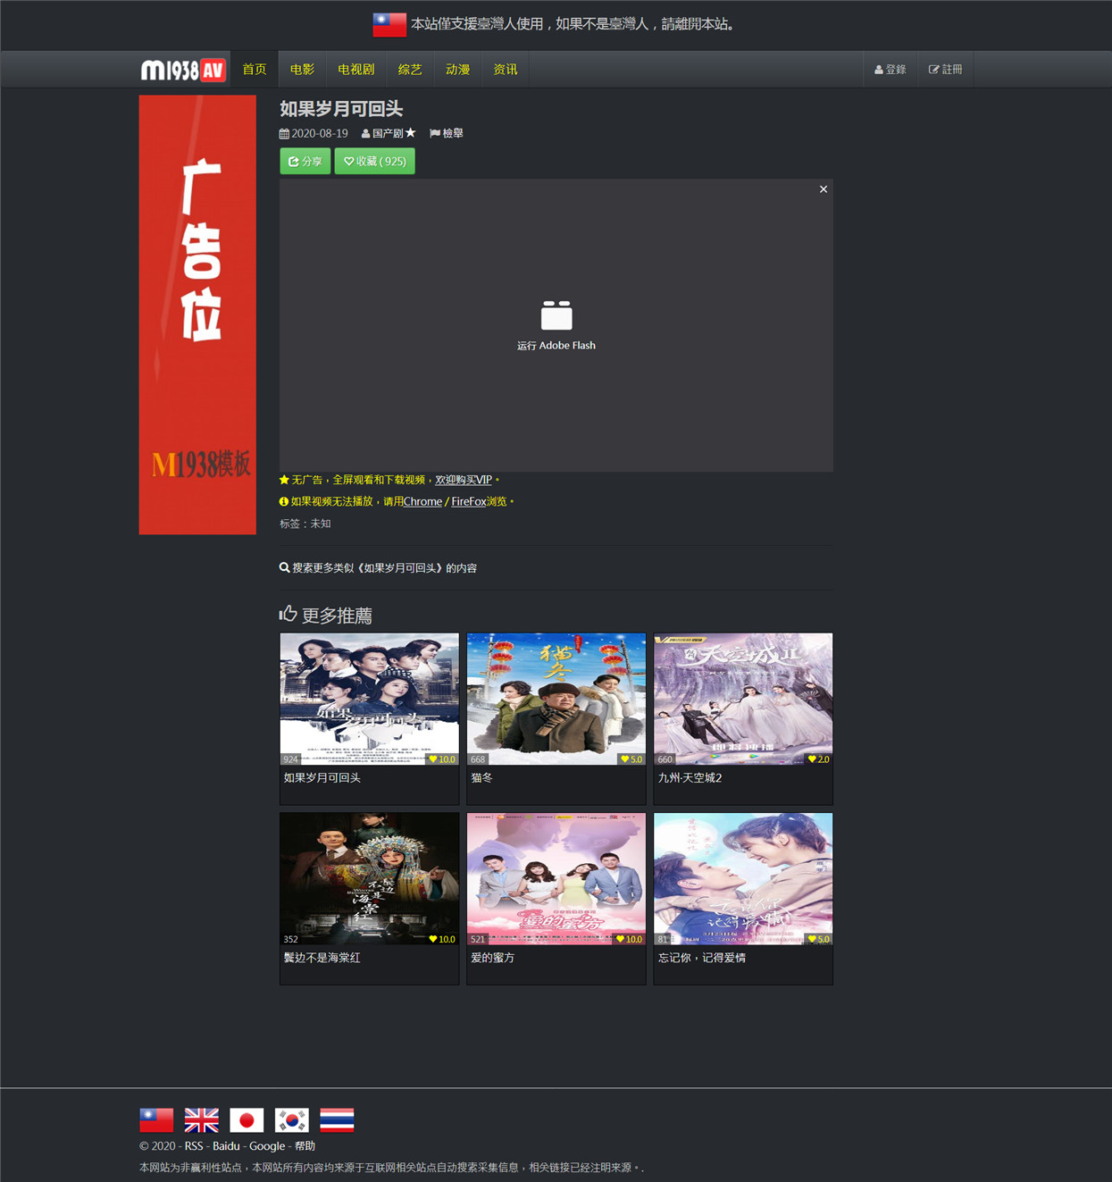Add to favorites with 收藏 button
Viewport: 1112px width, 1182px height.
pyautogui.click(x=374, y=162)
